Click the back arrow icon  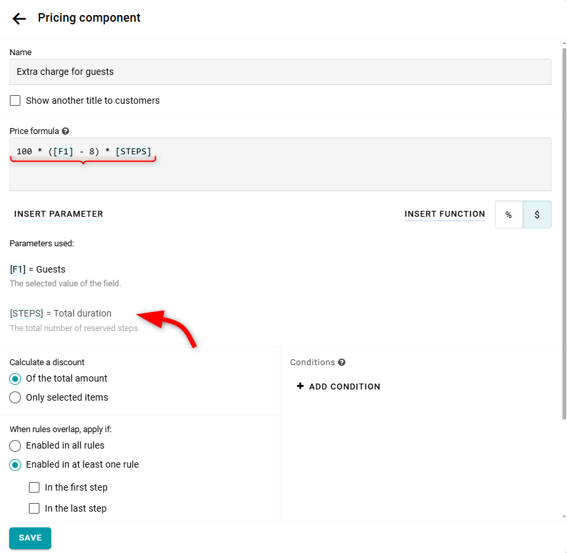pyautogui.click(x=19, y=18)
